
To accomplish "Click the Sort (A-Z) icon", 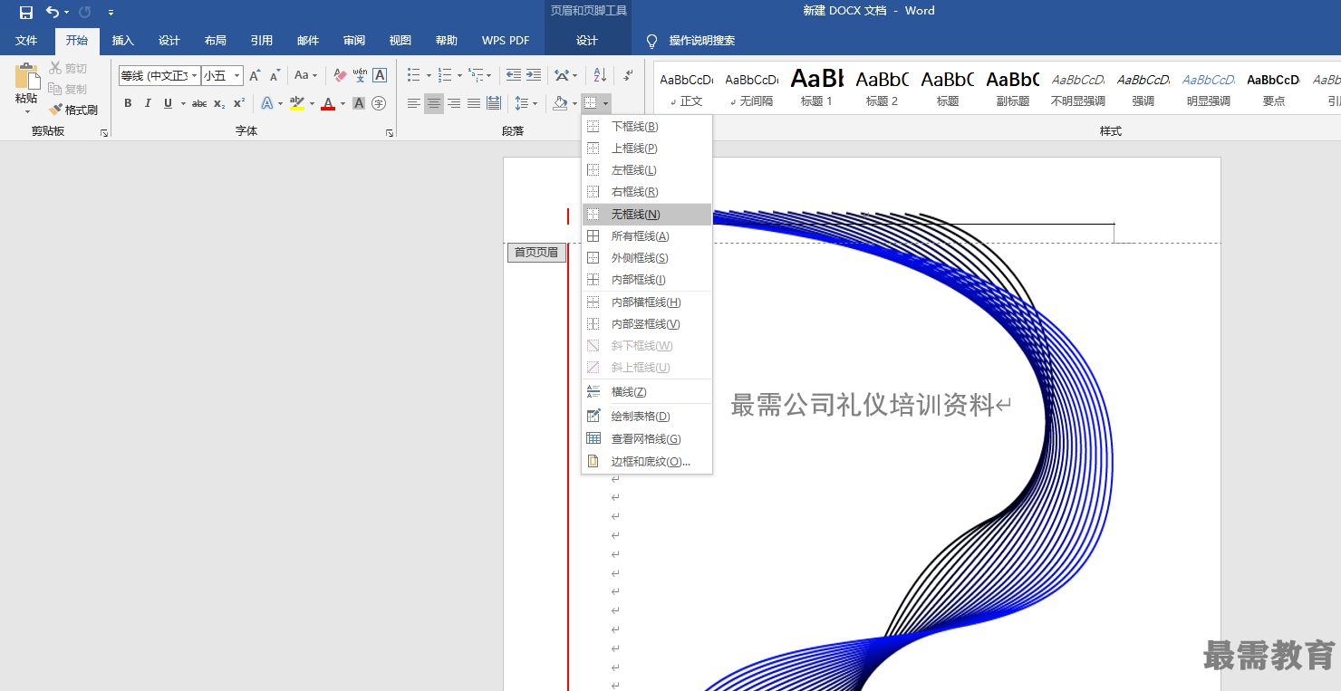I will tap(600, 75).
